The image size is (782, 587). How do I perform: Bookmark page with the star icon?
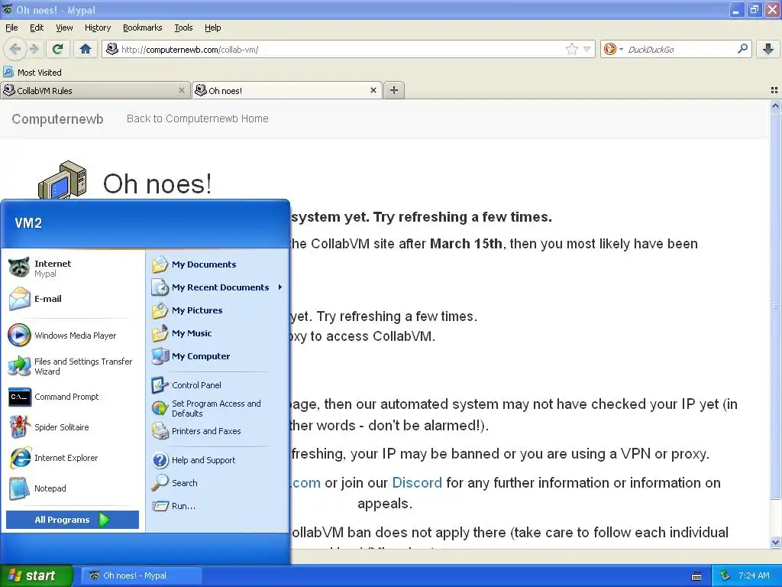click(x=571, y=49)
